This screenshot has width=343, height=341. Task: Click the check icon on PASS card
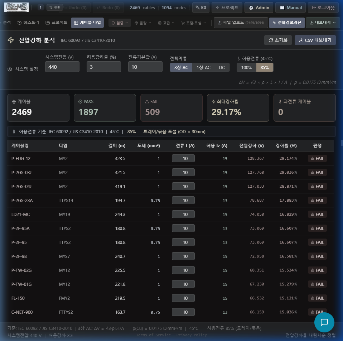point(80,102)
